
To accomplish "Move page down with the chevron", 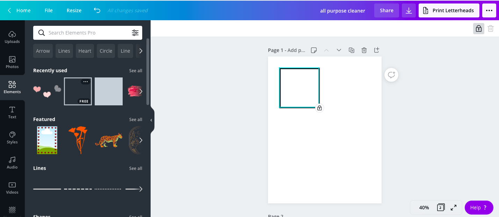I will (x=339, y=50).
